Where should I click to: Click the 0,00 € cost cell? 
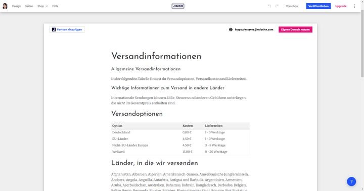point(187,132)
